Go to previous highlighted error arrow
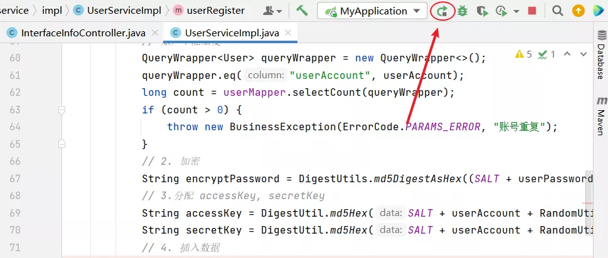The image size is (608, 258). (x=567, y=54)
